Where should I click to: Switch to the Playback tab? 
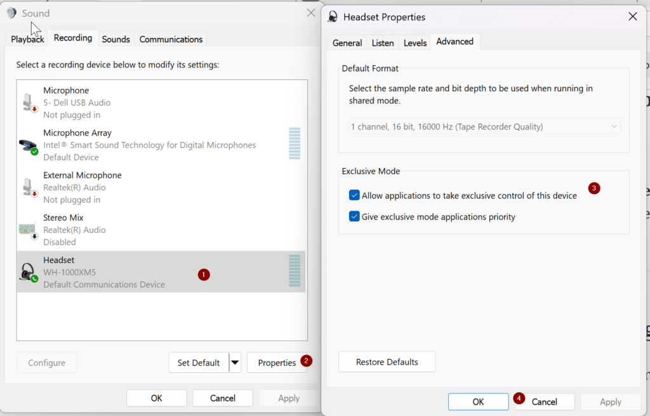(x=27, y=39)
